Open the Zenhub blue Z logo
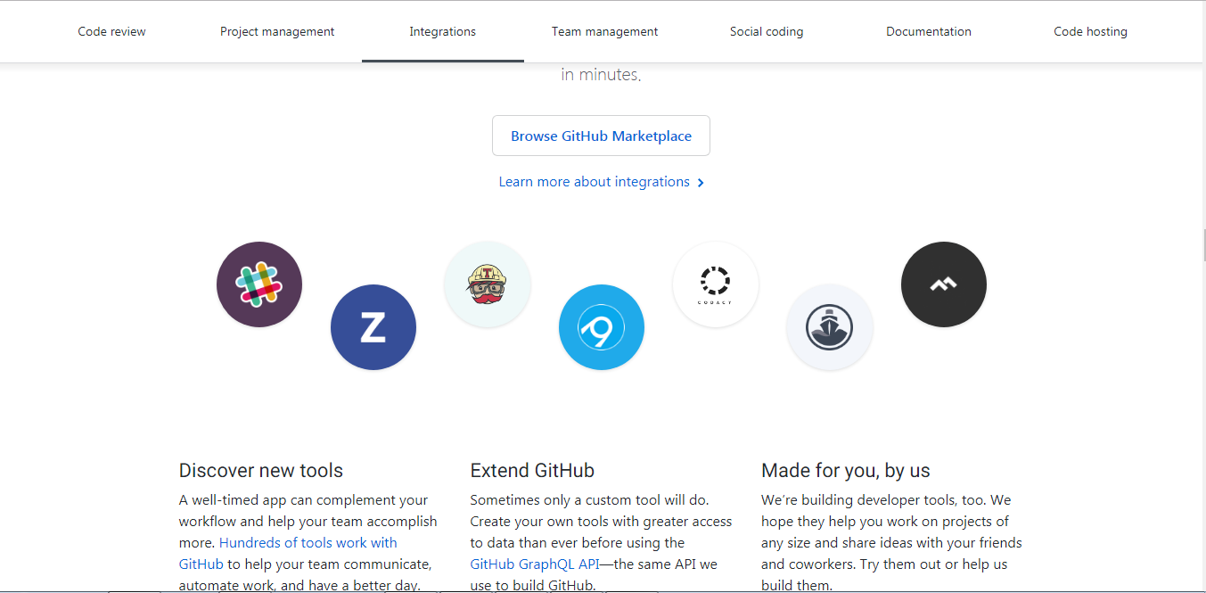The width and height of the screenshot is (1206, 593). coord(373,327)
